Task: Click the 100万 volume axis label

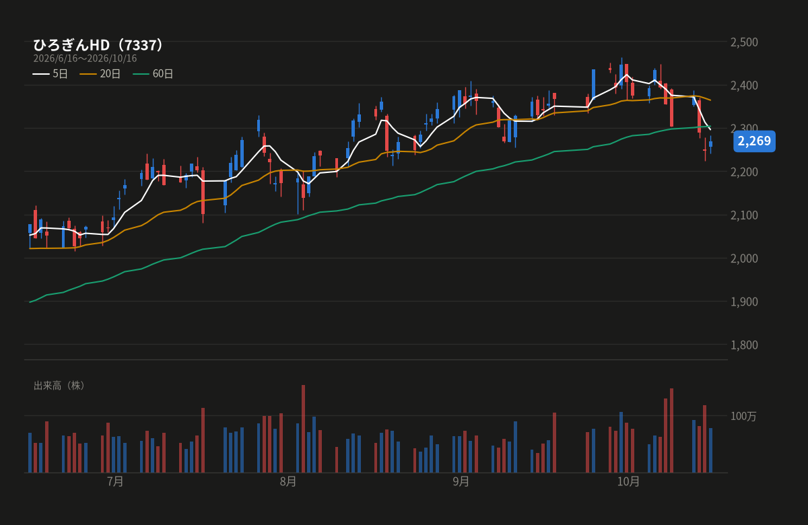Action: coord(743,417)
